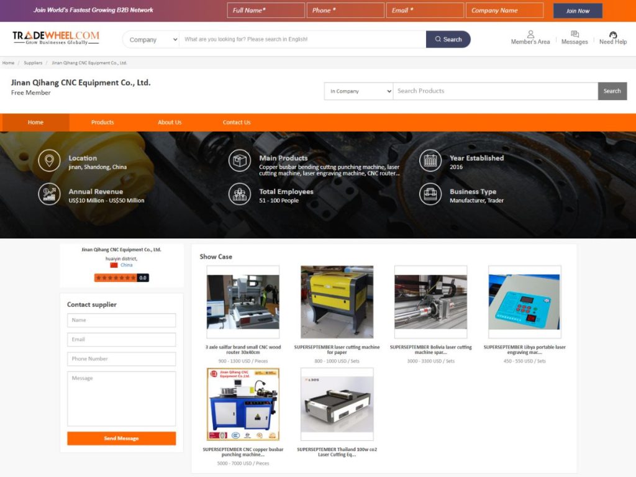
Task: Click the '5000 - 7000 USD / Pieces' price
Action: 243,463
